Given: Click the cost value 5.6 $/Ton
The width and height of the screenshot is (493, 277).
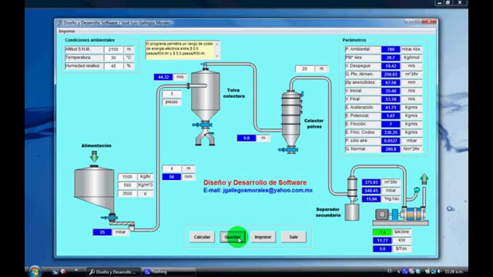Looking at the screenshot, I should (x=382, y=249).
